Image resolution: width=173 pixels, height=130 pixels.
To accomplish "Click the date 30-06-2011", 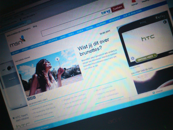I will [105, 32].
